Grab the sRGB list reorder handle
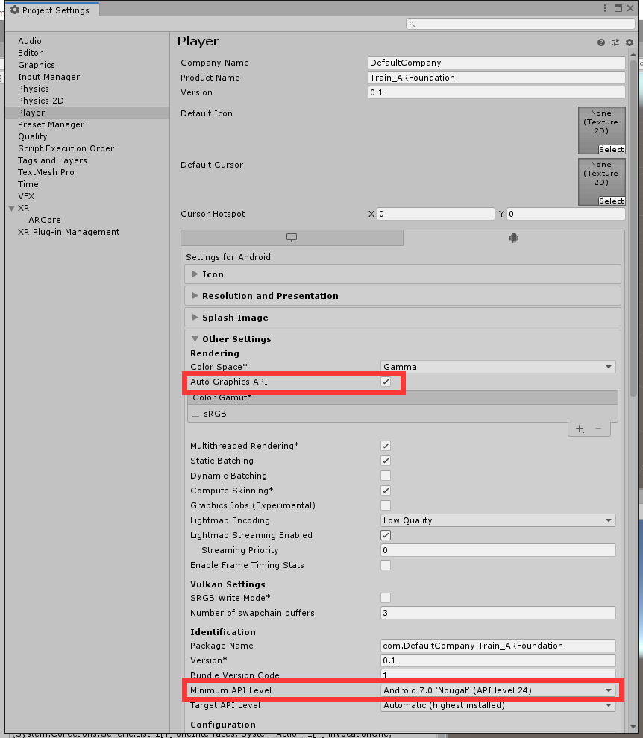 coord(195,414)
